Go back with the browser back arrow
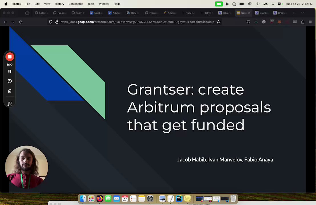This screenshot has width=316, height=205. [5, 22]
